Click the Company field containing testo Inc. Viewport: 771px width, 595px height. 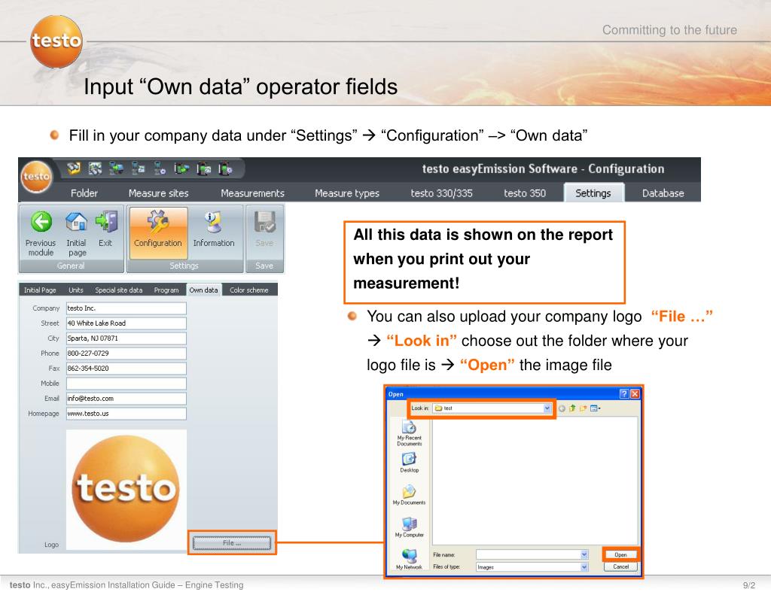(x=126, y=308)
